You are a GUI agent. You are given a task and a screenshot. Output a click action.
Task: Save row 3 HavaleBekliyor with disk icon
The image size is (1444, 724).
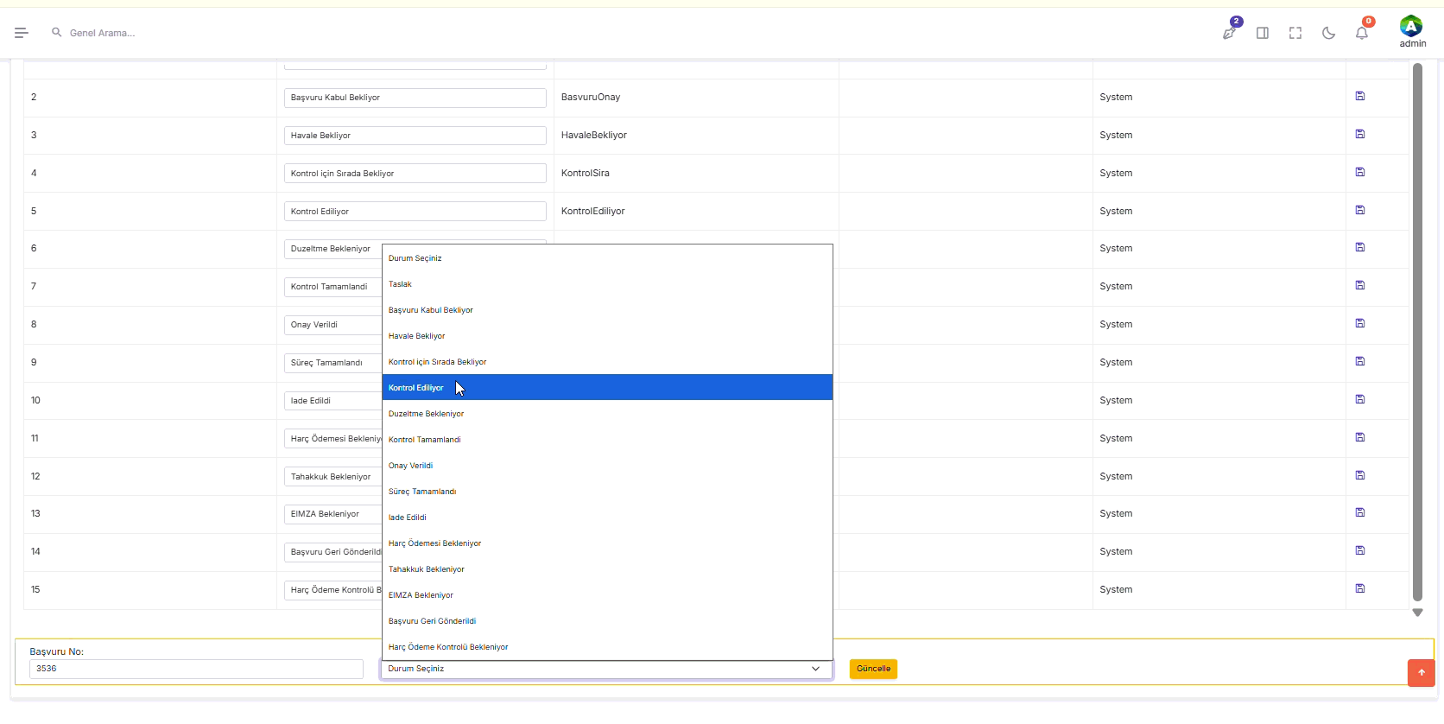click(1360, 134)
